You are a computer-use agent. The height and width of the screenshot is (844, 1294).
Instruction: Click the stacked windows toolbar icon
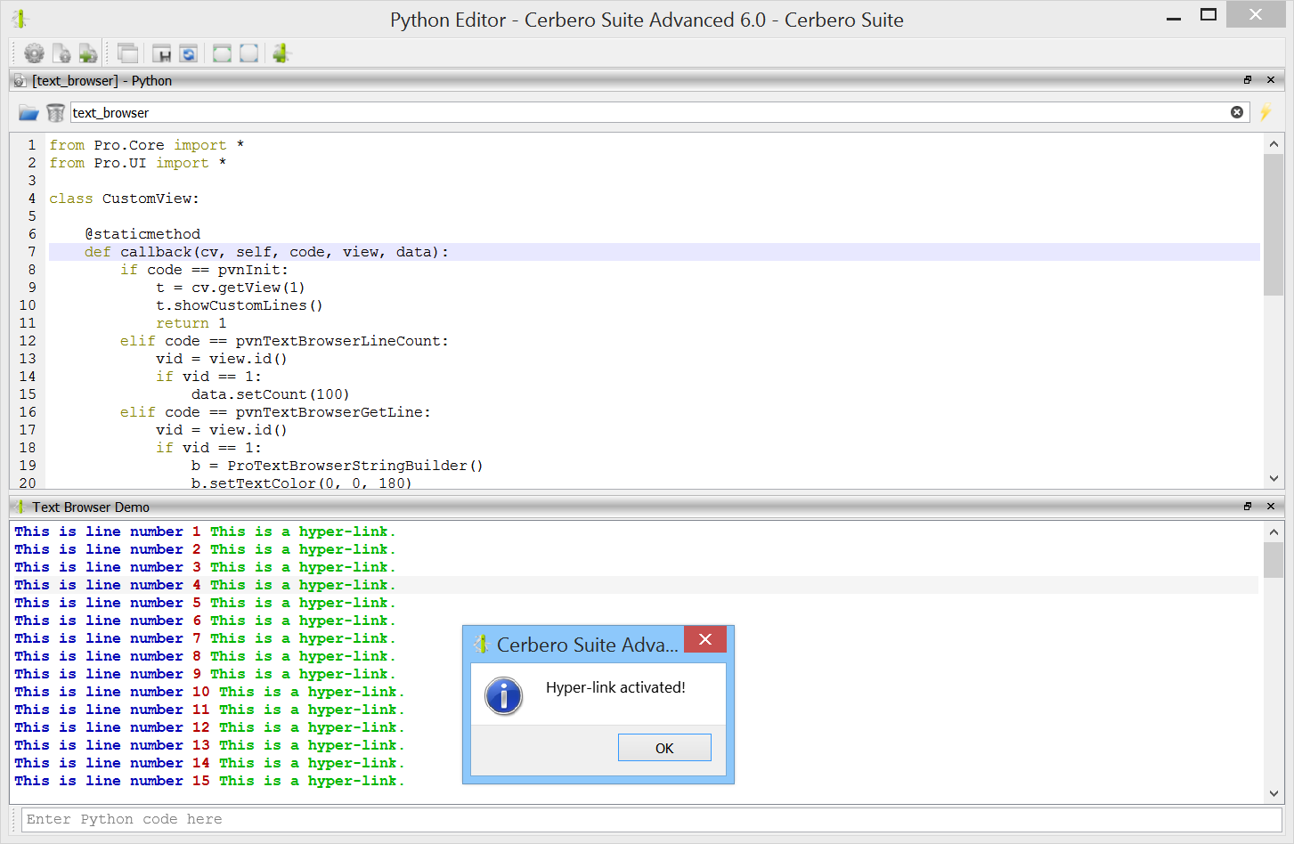[127, 53]
